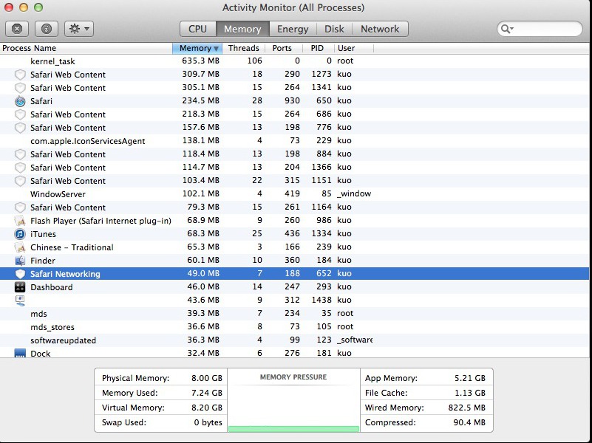
Task: Click the 'File Cache: 1.13 GB' readout
Action: click(425, 393)
